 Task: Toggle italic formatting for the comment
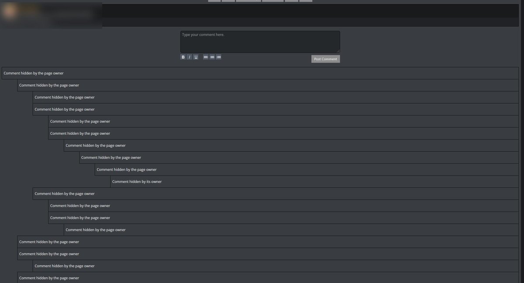[190, 57]
